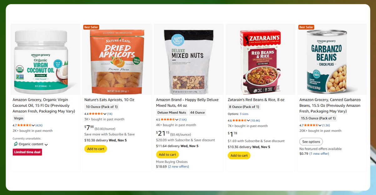The width and height of the screenshot is (376, 195).
Task: Select the 8 Ounce (Pack of 1) option
Action: (x=244, y=107)
